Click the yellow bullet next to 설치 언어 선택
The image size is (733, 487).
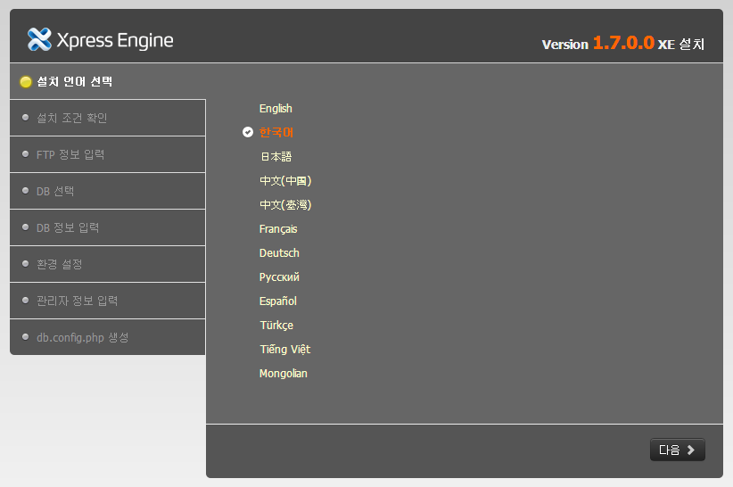point(26,82)
